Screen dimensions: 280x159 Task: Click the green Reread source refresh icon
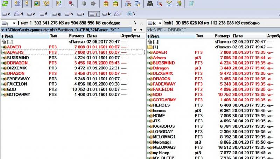click(5, 4)
